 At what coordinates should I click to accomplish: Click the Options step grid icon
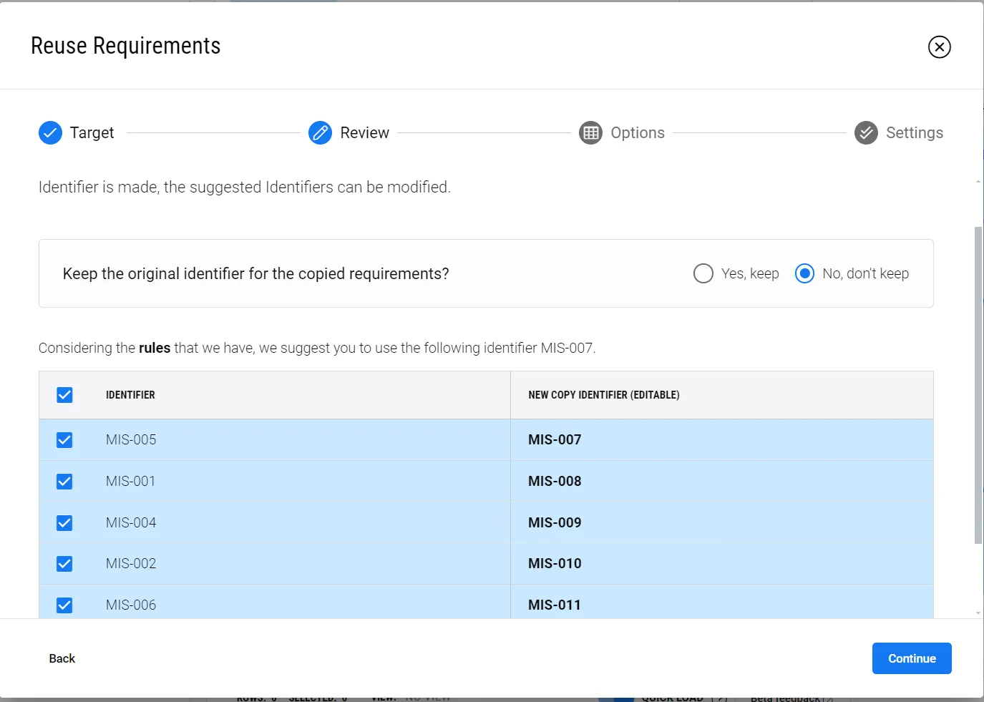(590, 133)
